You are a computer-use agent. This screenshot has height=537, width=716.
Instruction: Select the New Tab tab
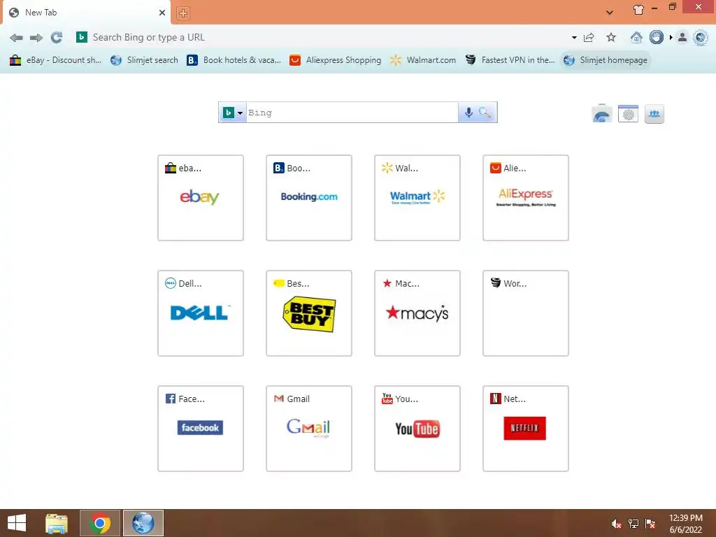(87, 13)
